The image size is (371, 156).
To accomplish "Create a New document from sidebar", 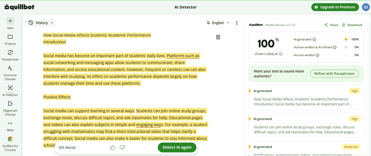I will [10, 24].
